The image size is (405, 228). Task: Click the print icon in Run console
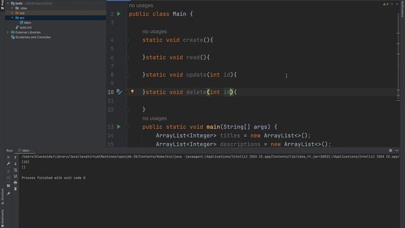pyautogui.click(x=15, y=182)
